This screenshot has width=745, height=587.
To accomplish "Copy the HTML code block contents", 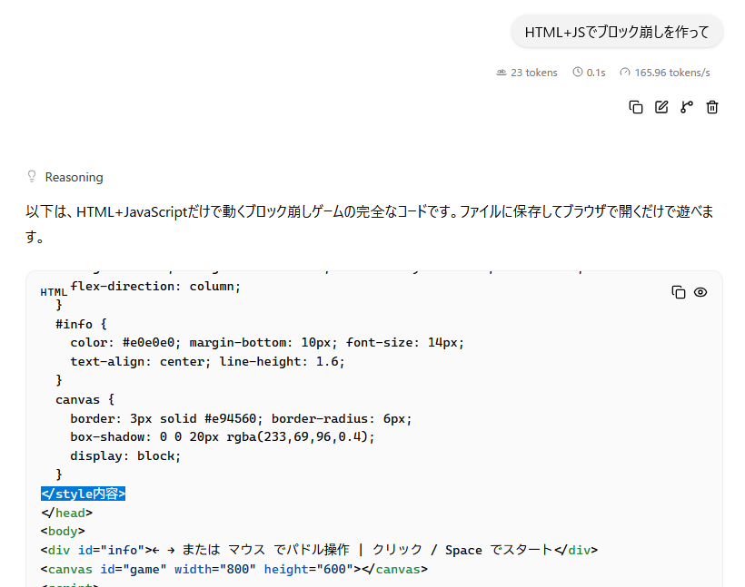I will pyautogui.click(x=679, y=292).
